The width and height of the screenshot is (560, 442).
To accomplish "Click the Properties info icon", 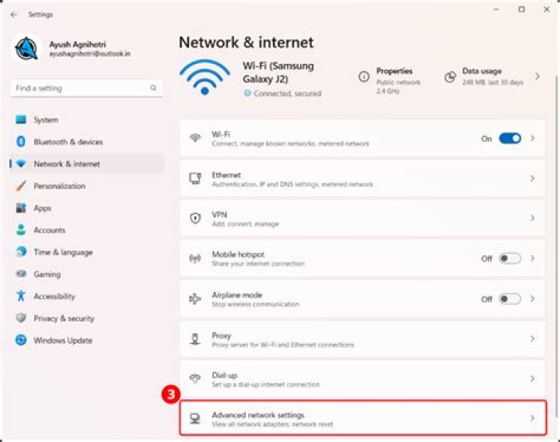I will coord(363,76).
